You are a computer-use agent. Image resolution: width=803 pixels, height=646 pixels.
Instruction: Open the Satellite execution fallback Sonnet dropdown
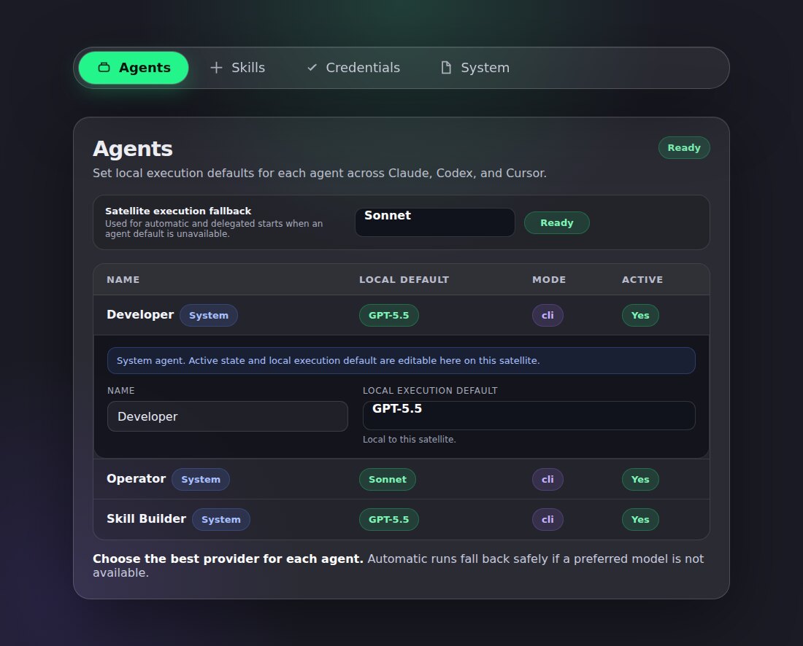coord(435,222)
